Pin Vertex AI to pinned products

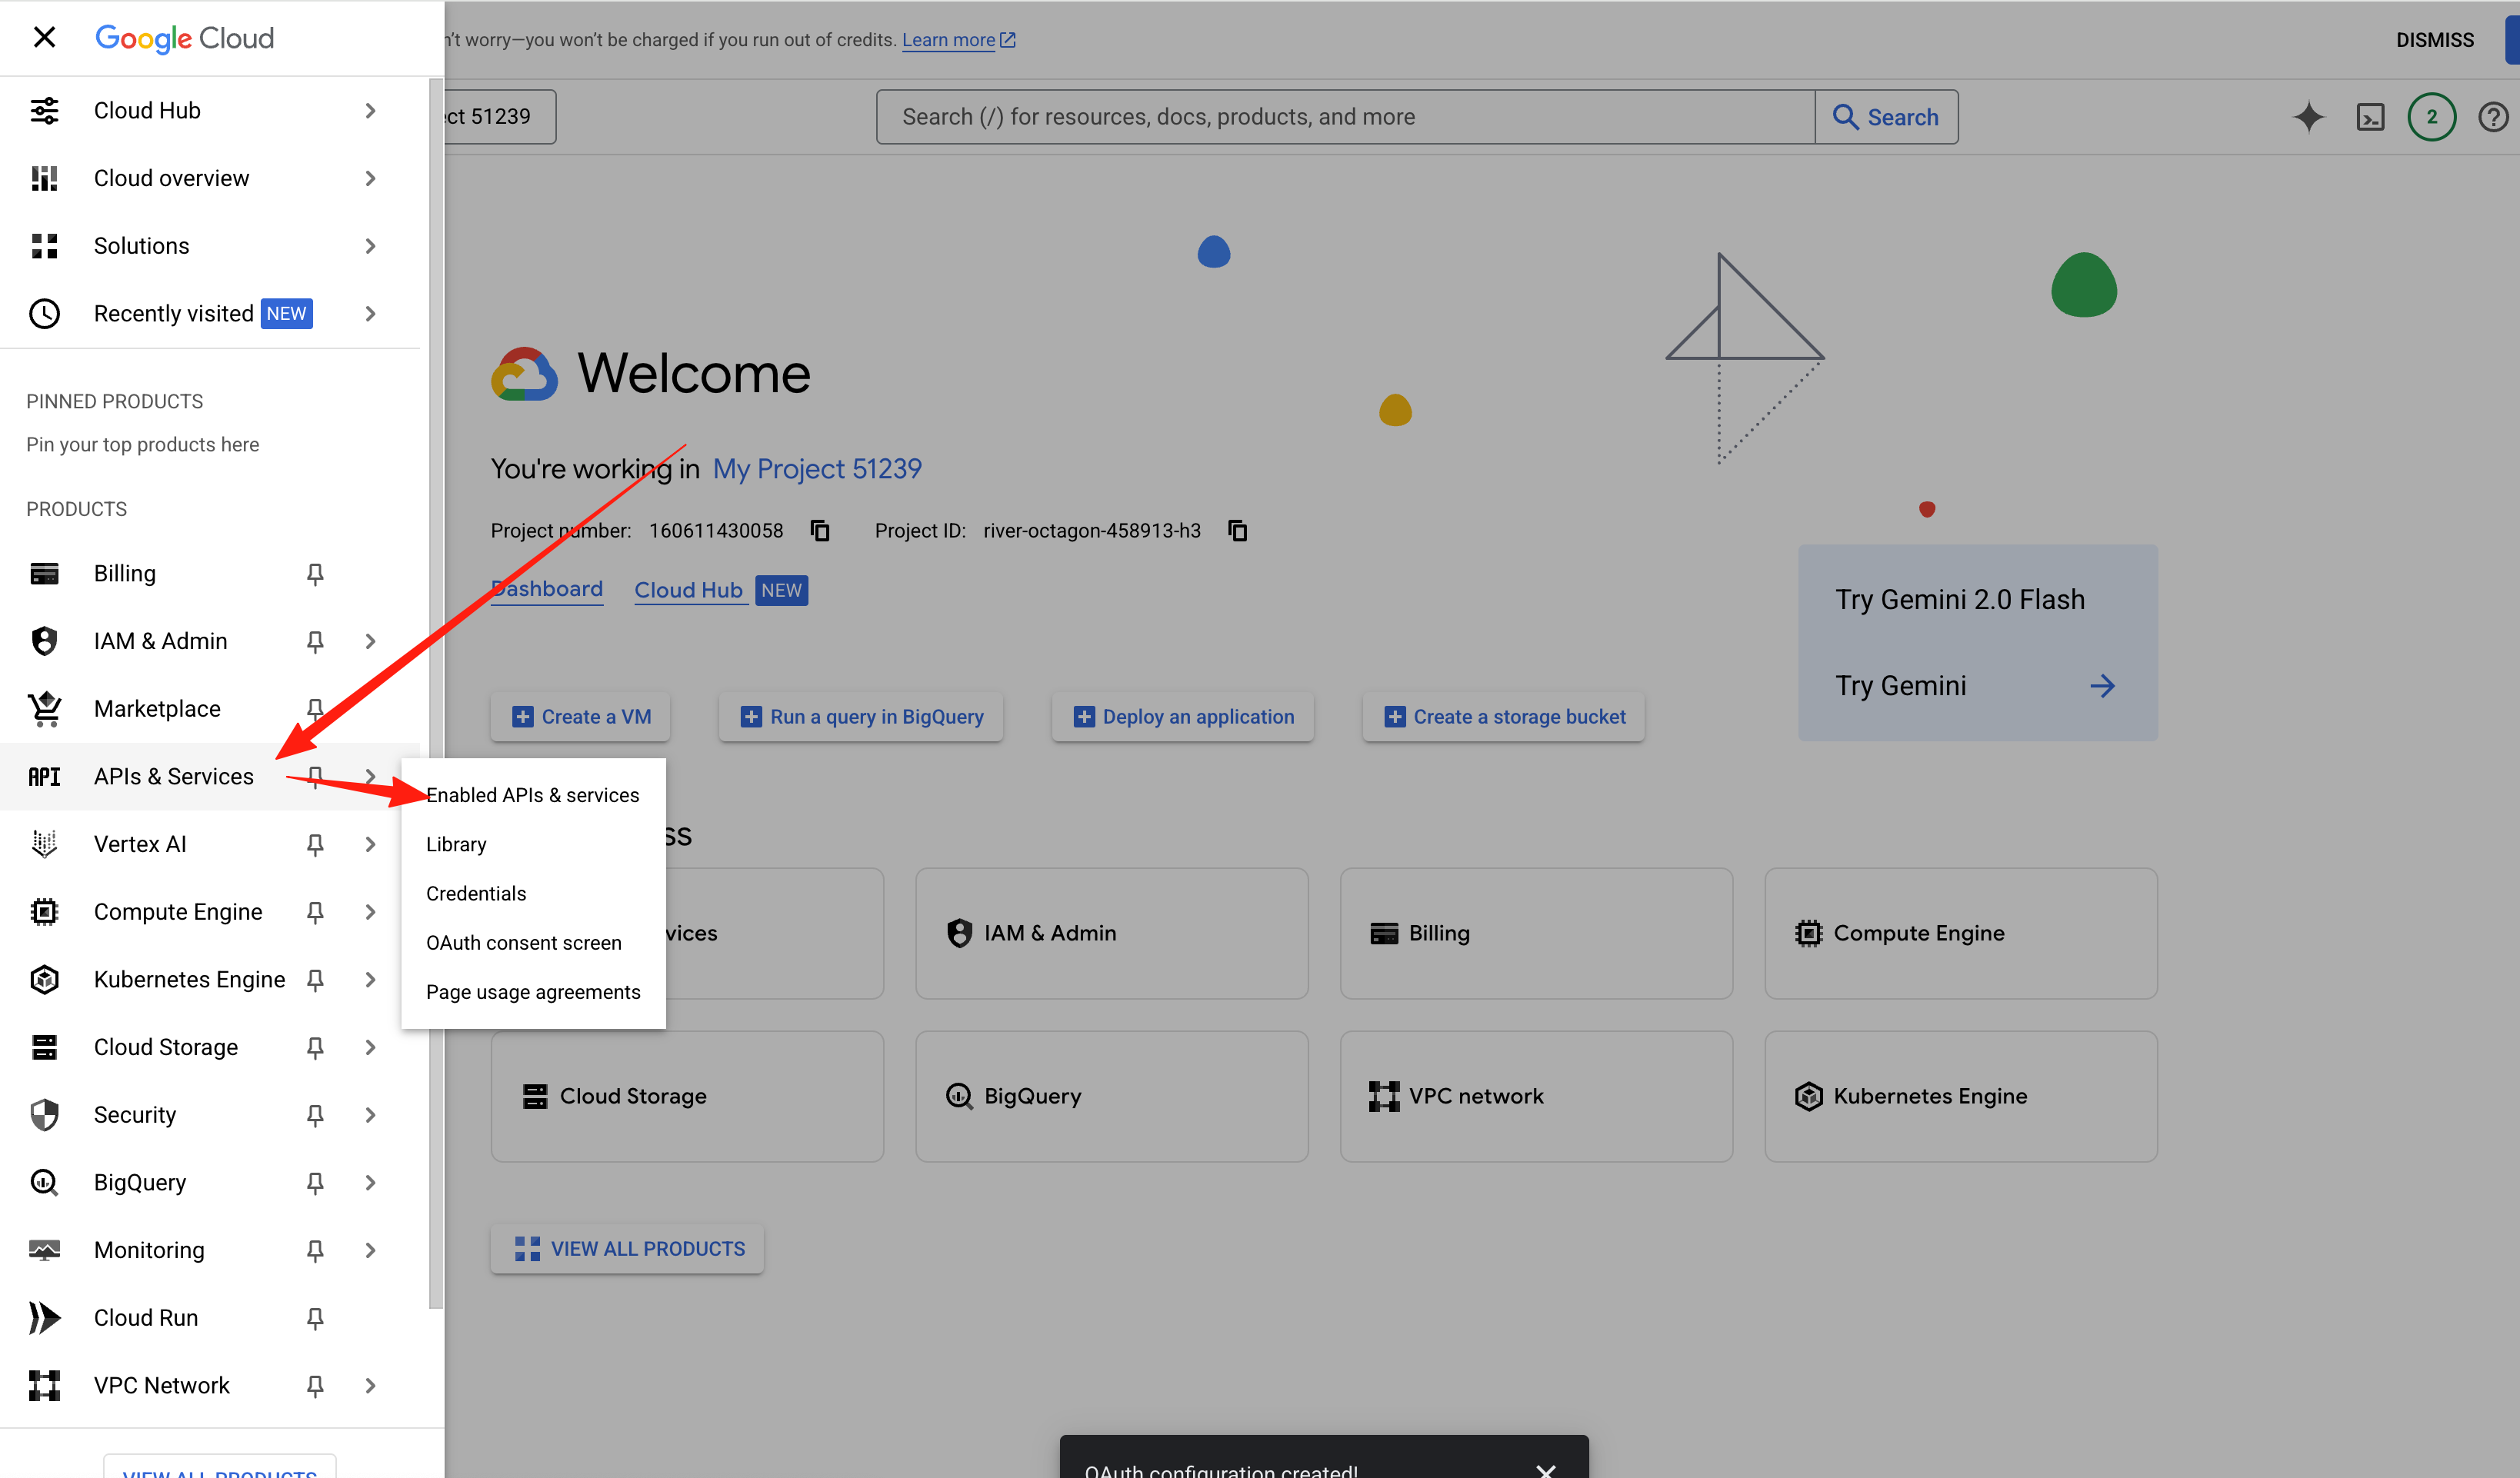[315, 845]
